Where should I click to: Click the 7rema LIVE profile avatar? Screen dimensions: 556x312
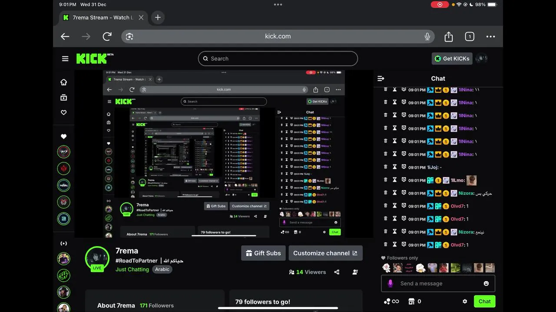(97, 259)
